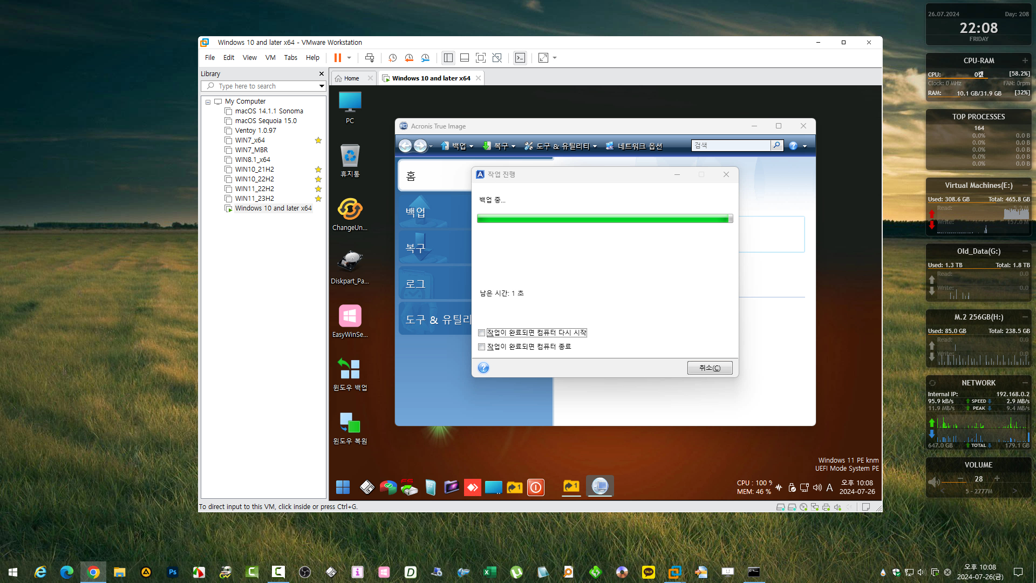Image resolution: width=1036 pixels, height=583 pixels.
Task: Click the 취소(C) cancel button
Action: (x=710, y=368)
